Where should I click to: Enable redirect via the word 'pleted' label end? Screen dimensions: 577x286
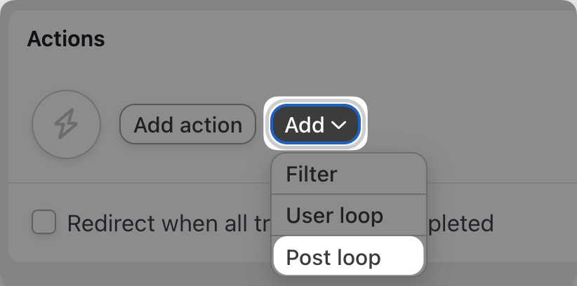[x=460, y=223]
